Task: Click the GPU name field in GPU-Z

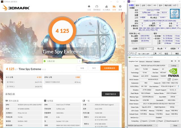Action: pyautogui.click(x=153, y=66)
